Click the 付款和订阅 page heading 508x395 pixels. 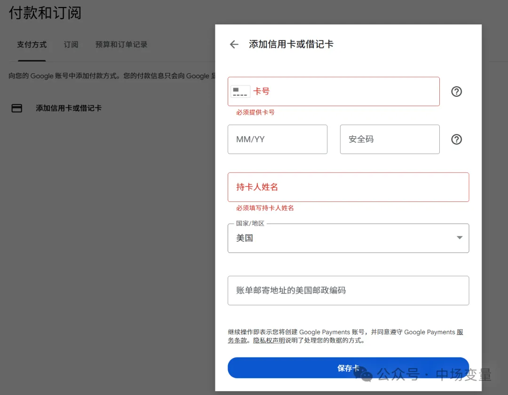[x=45, y=13]
